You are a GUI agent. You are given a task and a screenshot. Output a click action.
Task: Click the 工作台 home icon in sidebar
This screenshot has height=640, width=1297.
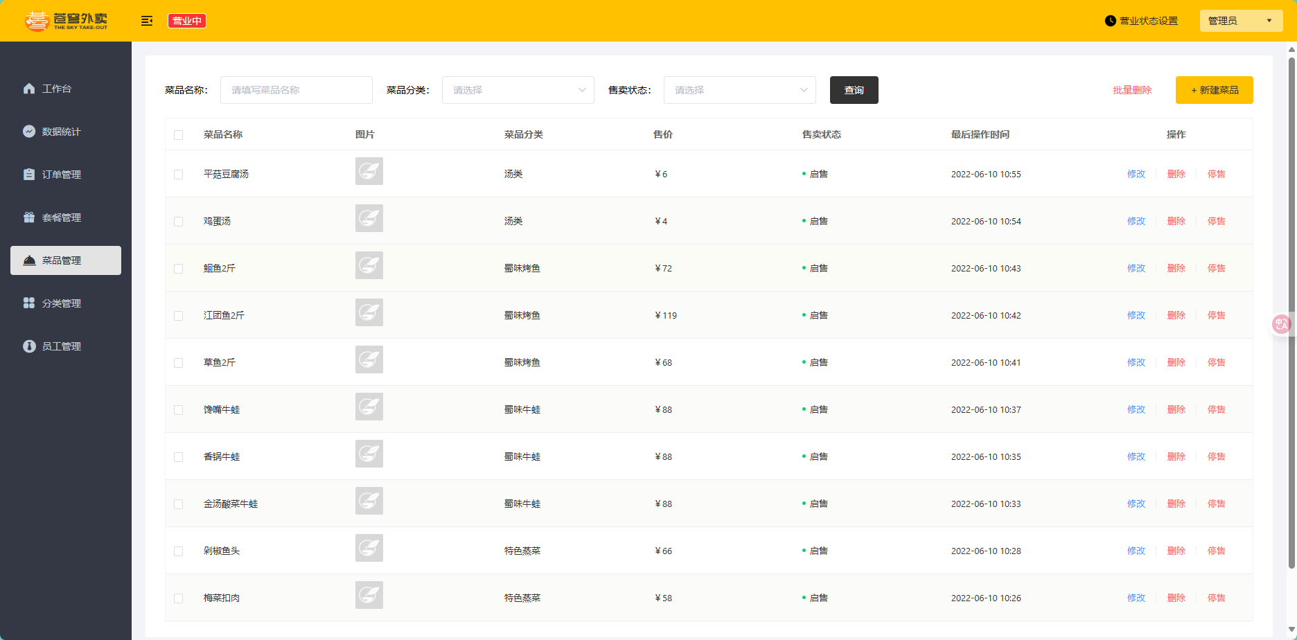29,89
